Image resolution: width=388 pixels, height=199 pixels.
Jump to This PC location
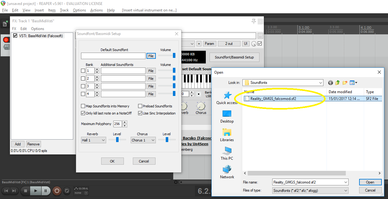227,154
